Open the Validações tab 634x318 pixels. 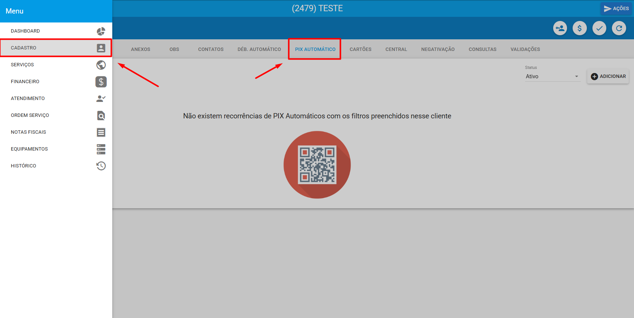click(x=525, y=49)
